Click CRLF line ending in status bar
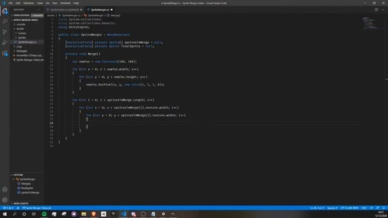 pyautogui.click(x=364, y=208)
